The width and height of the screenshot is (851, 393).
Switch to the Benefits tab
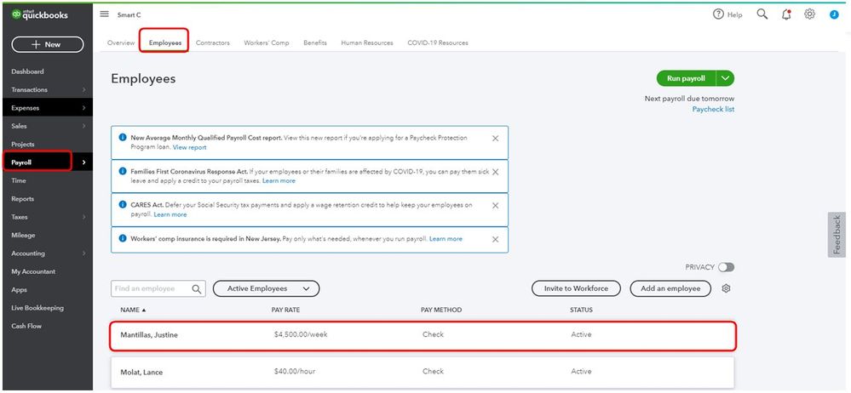(315, 43)
